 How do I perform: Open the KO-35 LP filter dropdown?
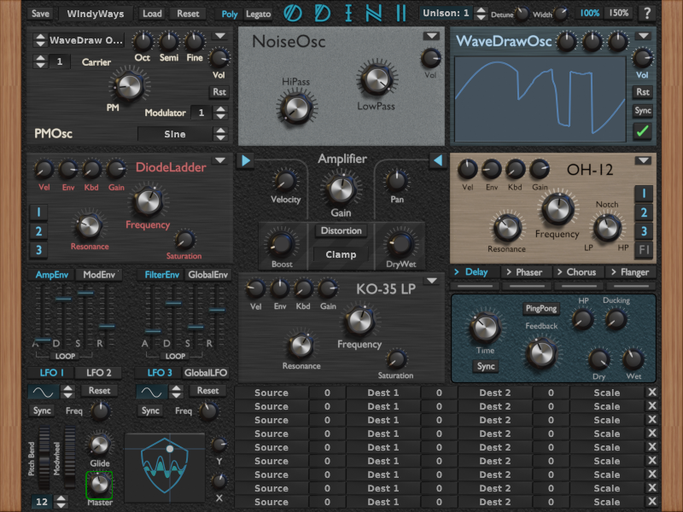click(x=432, y=281)
